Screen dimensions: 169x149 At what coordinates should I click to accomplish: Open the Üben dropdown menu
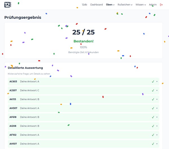[x=110, y=5]
